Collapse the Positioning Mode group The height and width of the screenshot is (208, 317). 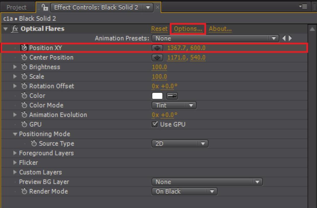click(x=15, y=134)
